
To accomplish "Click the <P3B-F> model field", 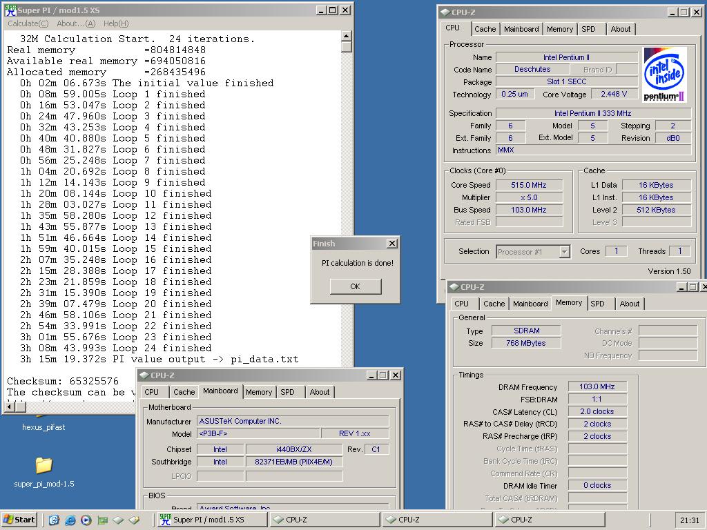I will pos(258,433).
